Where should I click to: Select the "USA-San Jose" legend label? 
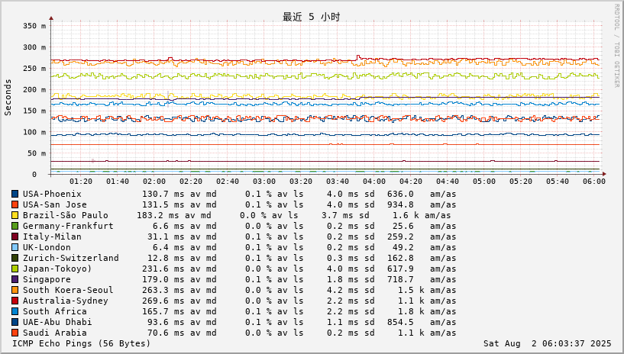pyautogui.click(x=54, y=204)
